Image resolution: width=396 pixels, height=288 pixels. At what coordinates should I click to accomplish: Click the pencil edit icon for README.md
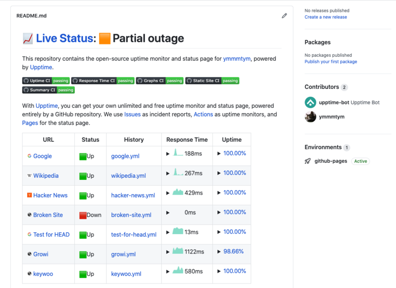(284, 16)
